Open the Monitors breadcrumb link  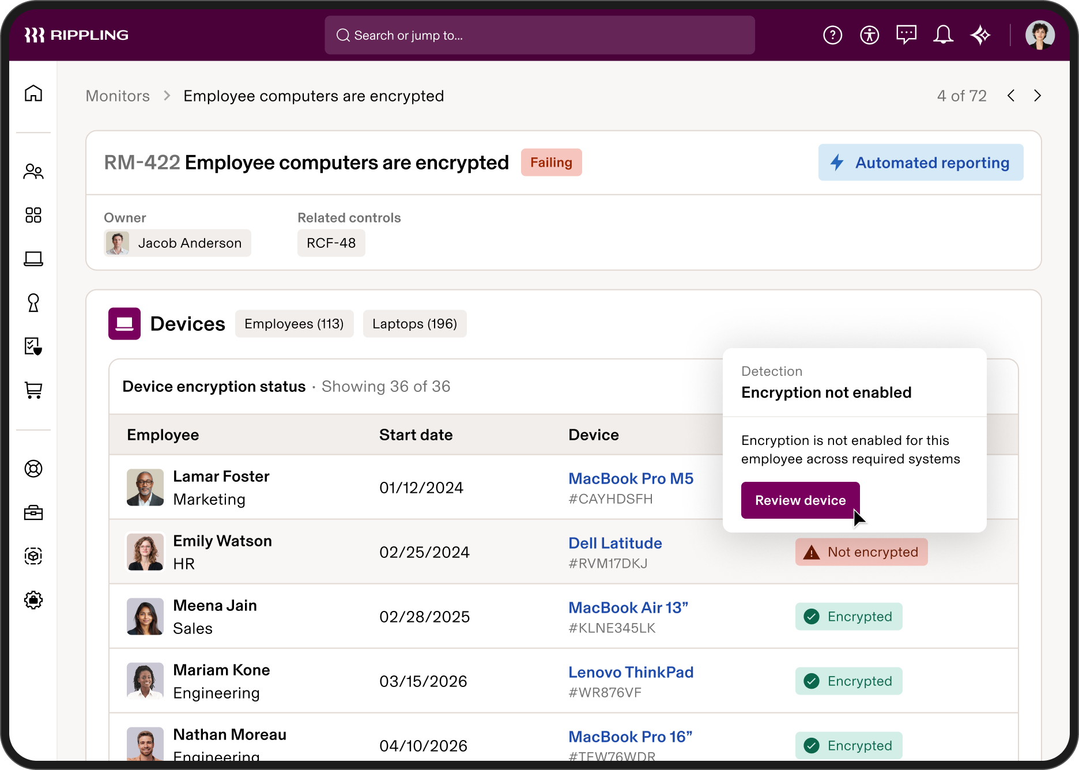tap(118, 96)
